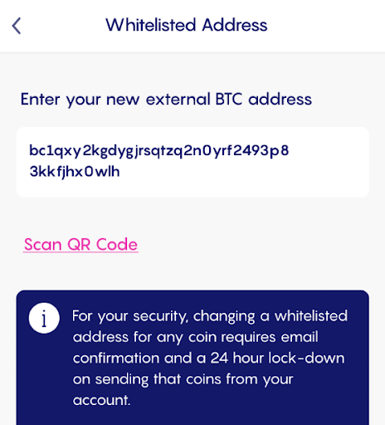Click the word 'account.' in the notice

pos(101,400)
